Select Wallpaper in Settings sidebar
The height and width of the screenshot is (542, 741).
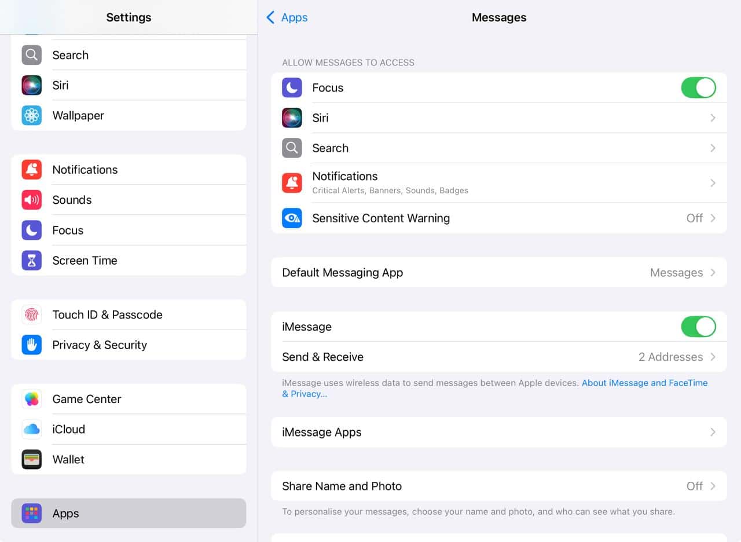[129, 115]
